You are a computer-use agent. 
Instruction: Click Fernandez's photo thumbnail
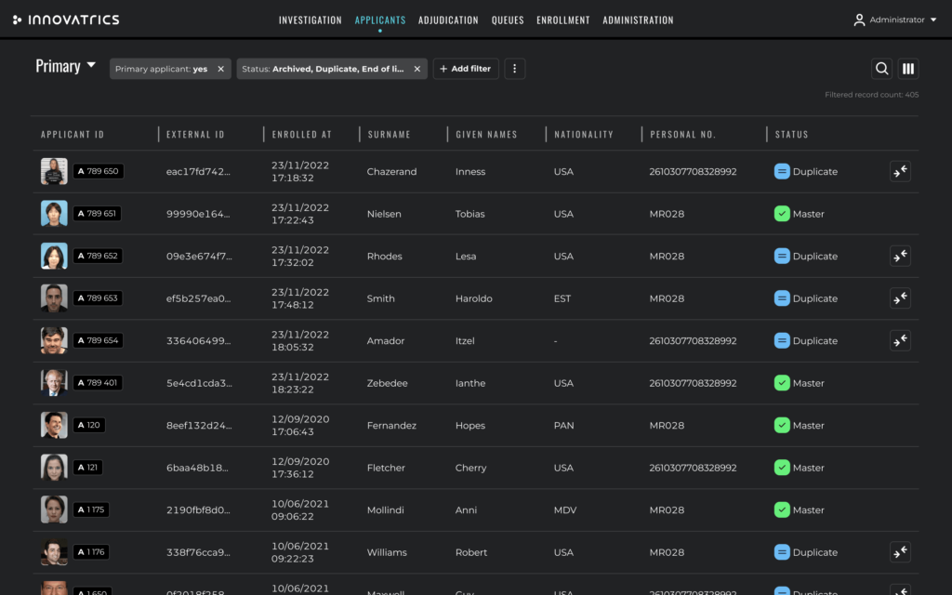coord(54,425)
